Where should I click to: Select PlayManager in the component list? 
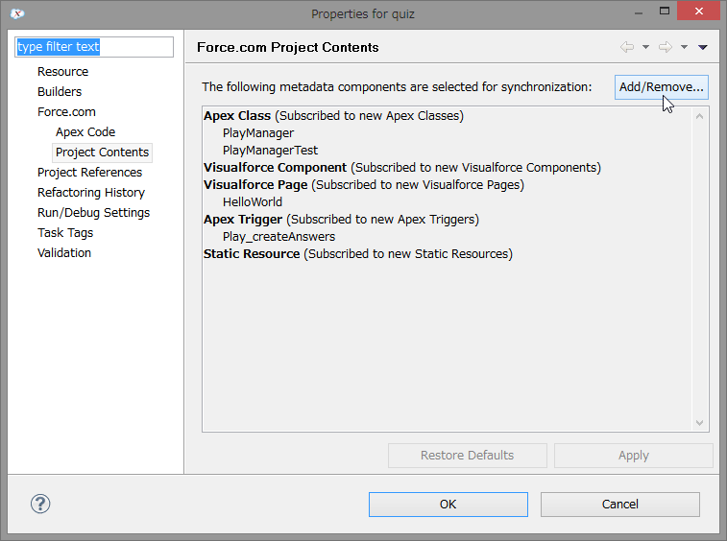[x=258, y=133]
